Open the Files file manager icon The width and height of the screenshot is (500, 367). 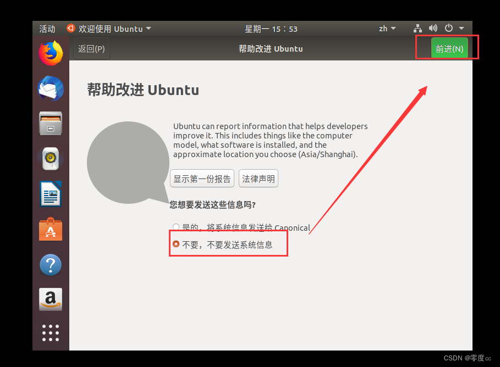point(50,124)
